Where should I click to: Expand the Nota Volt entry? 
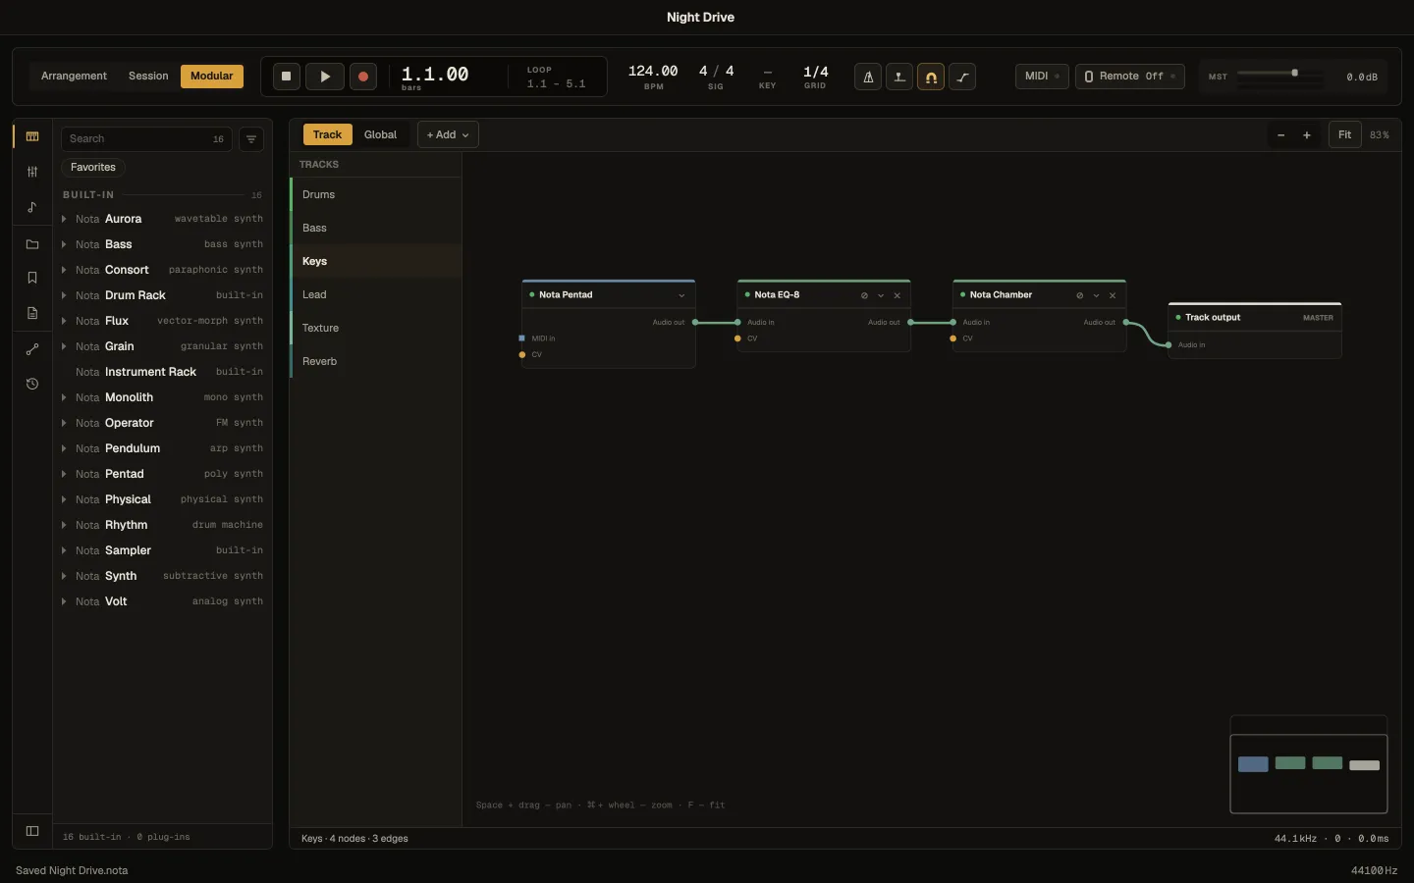pyautogui.click(x=64, y=601)
